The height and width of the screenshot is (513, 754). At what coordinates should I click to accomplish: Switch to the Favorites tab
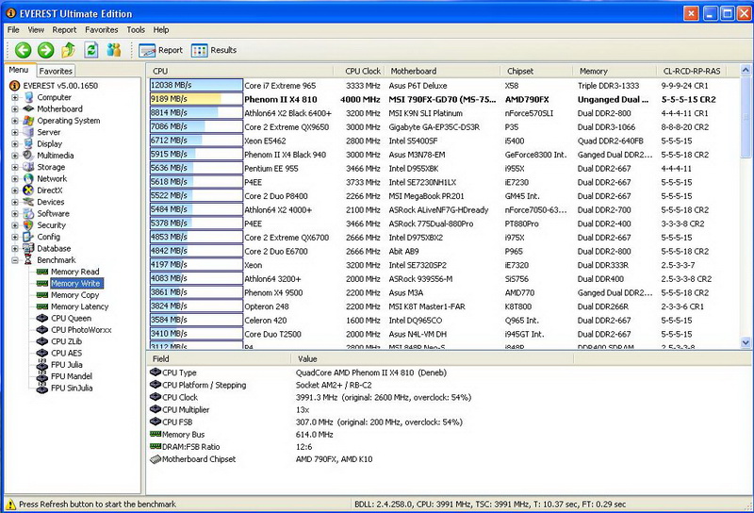click(56, 71)
